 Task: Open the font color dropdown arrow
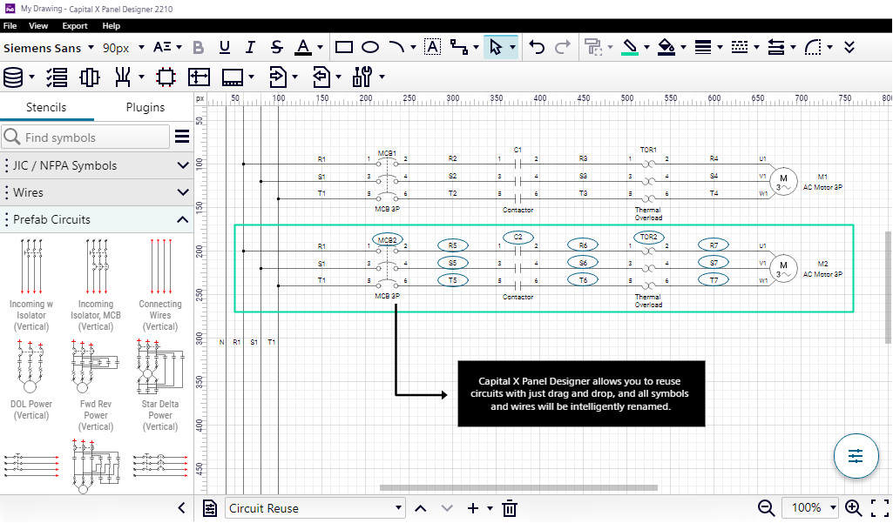click(320, 48)
